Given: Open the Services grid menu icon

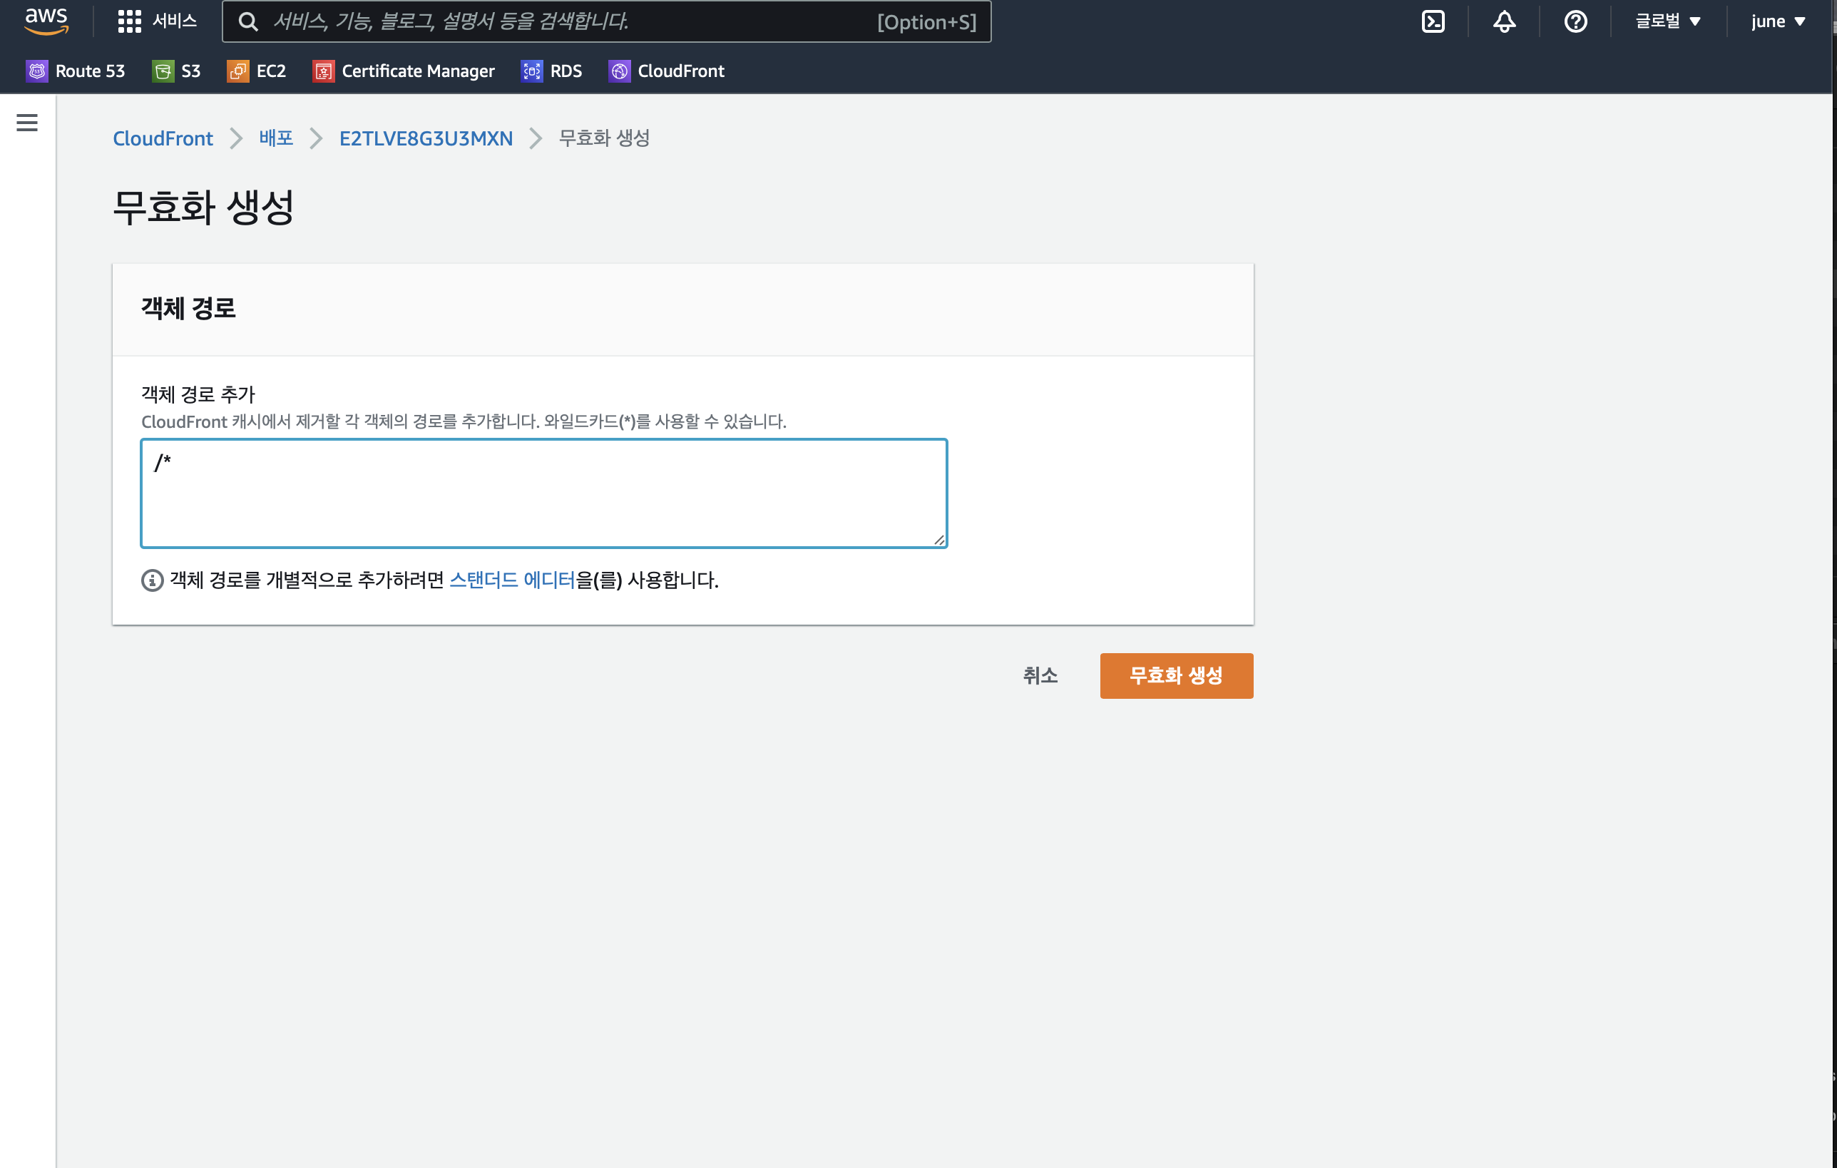Looking at the screenshot, I should (x=129, y=21).
